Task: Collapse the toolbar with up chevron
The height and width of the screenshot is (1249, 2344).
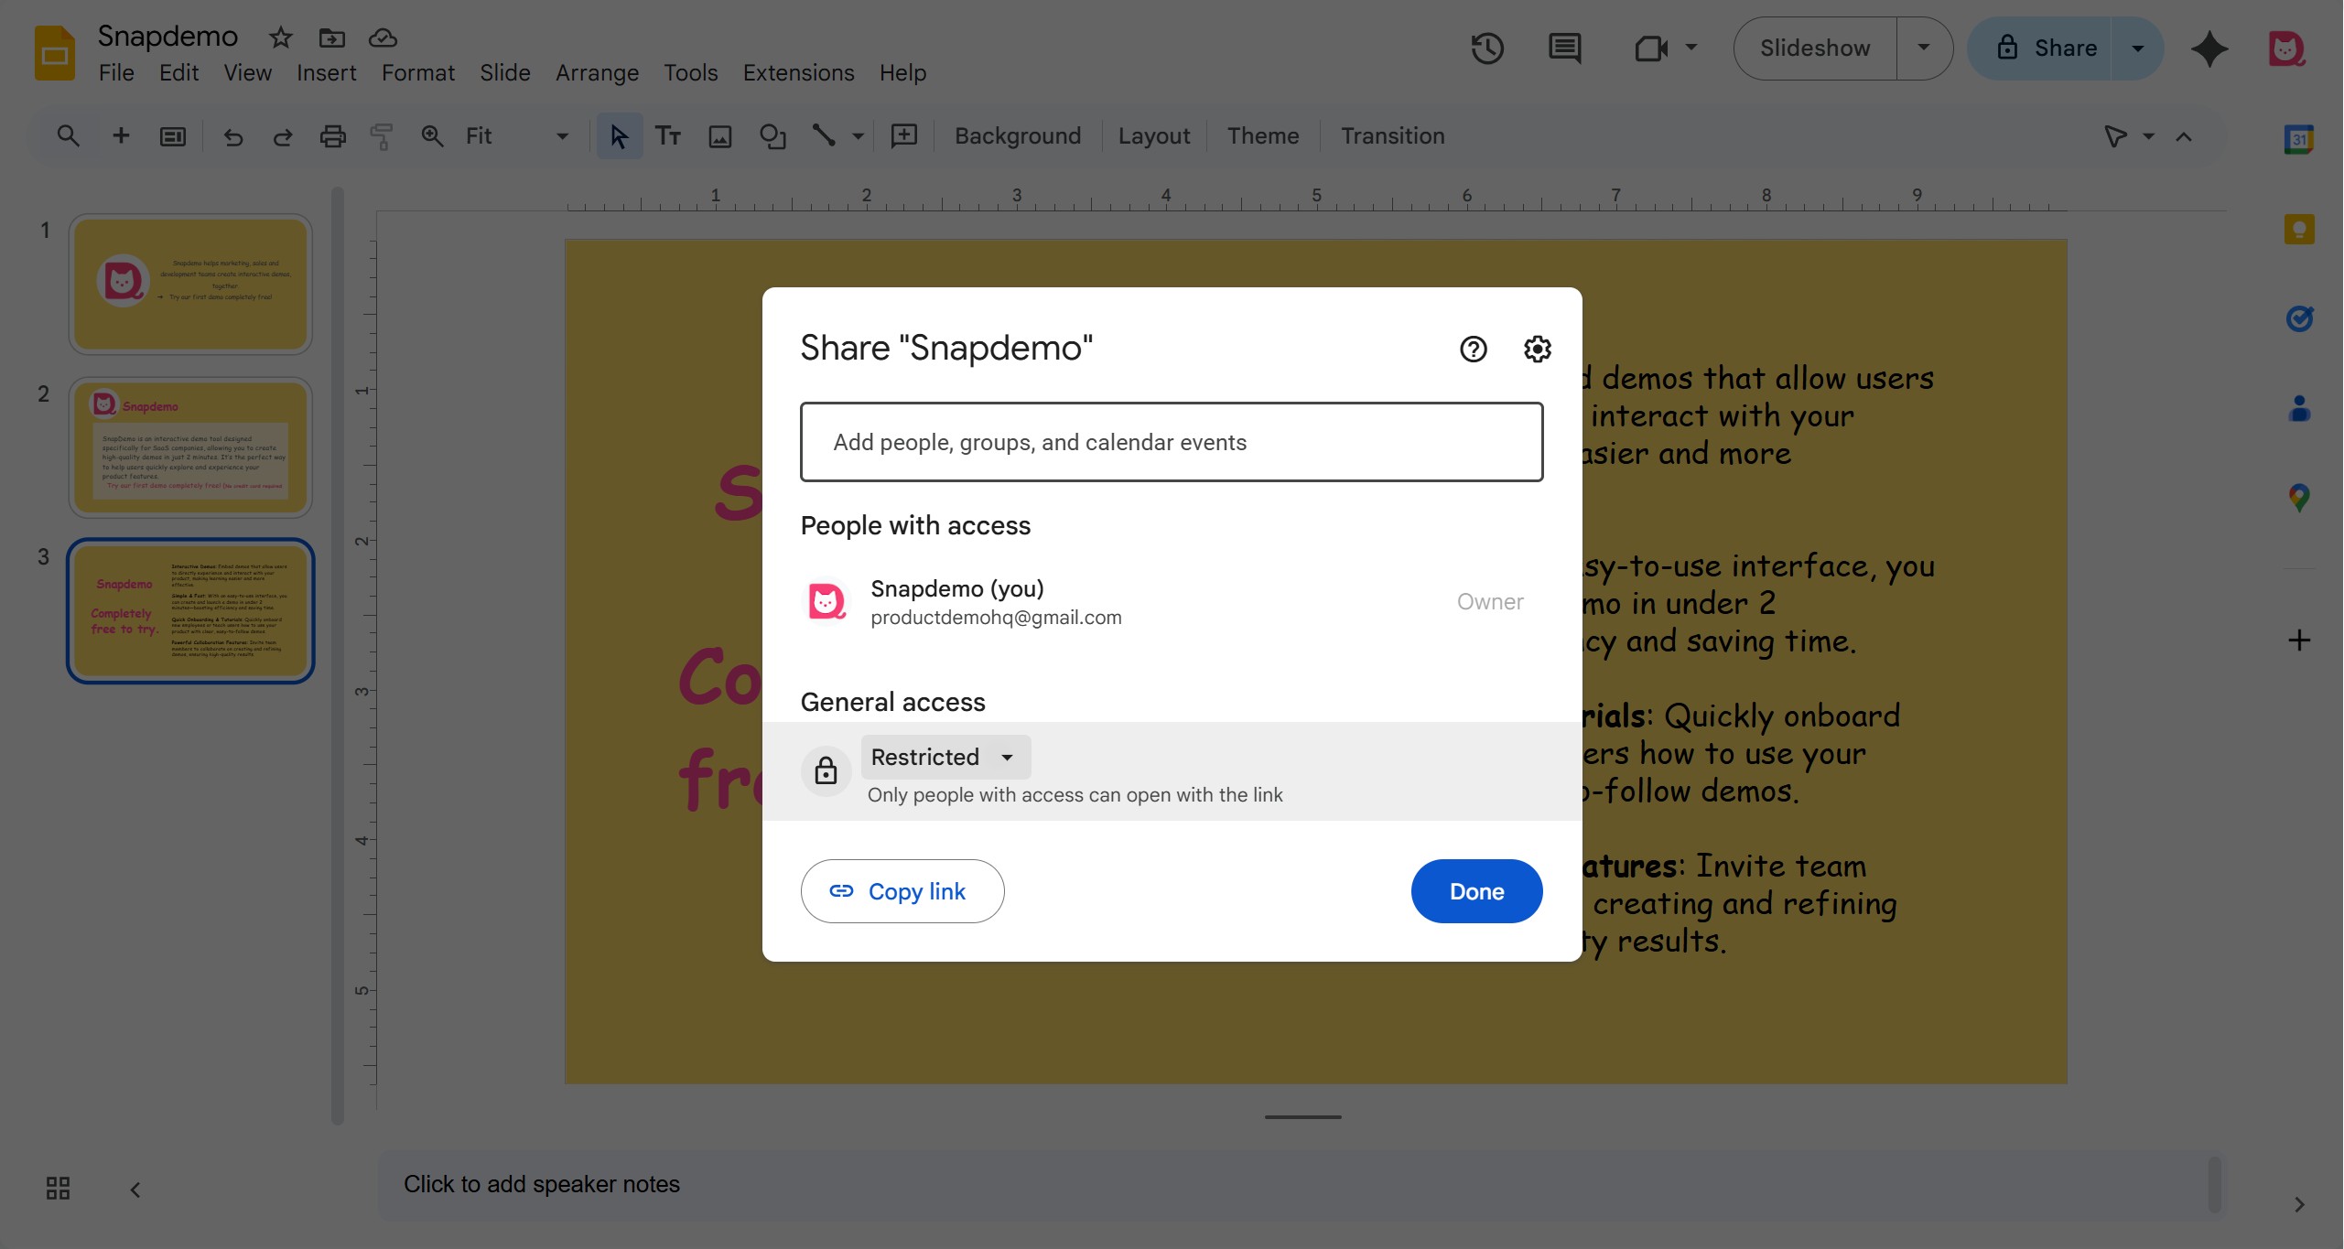Action: pyautogui.click(x=2184, y=136)
